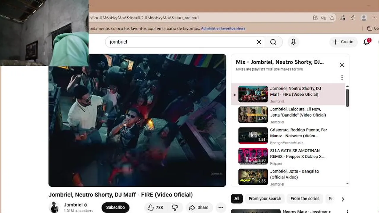Screen dimensions: 379x213
Task: Select From your search chip
Action: pyautogui.click(x=265, y=199)
